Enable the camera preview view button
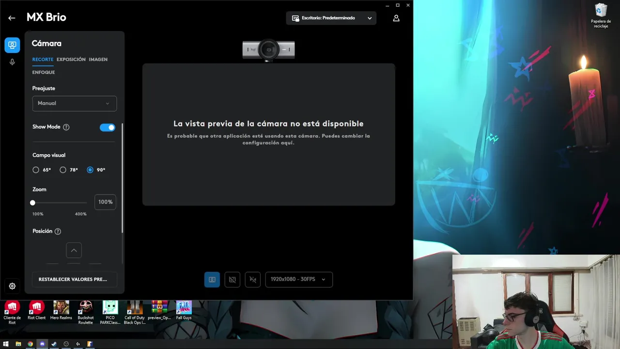 tap(212, 279)
